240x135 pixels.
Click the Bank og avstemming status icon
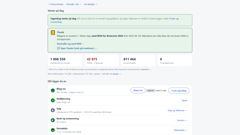53,120
